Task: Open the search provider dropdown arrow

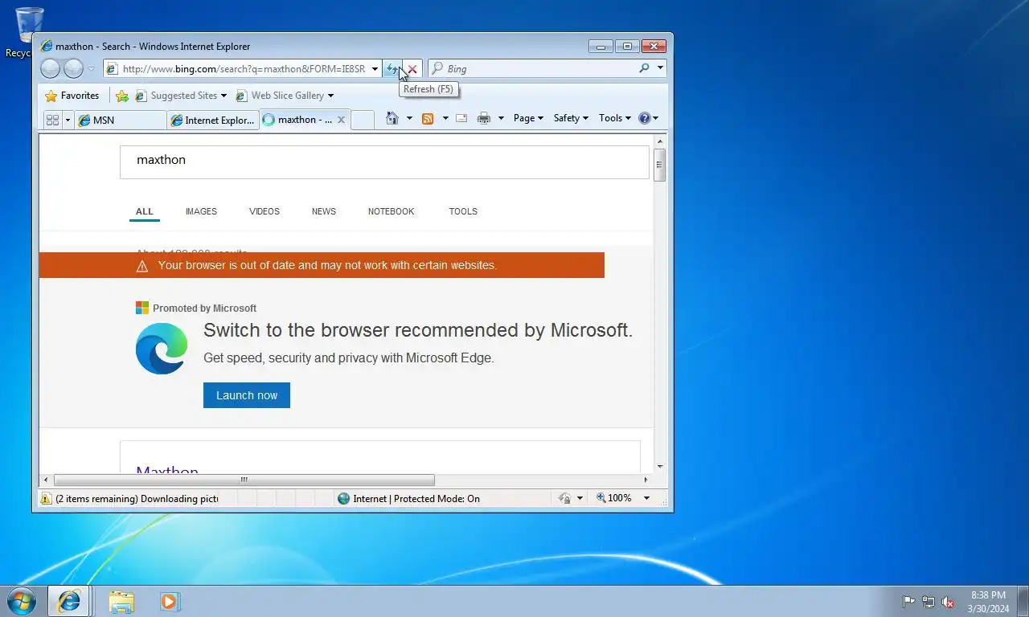Action: click(660, 68)
